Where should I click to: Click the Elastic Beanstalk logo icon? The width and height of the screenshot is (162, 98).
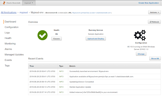(x=4, y=3)
